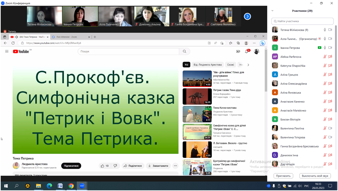
Task: Open Zoom from the Windows taskbar
Action: coord(82,186)
